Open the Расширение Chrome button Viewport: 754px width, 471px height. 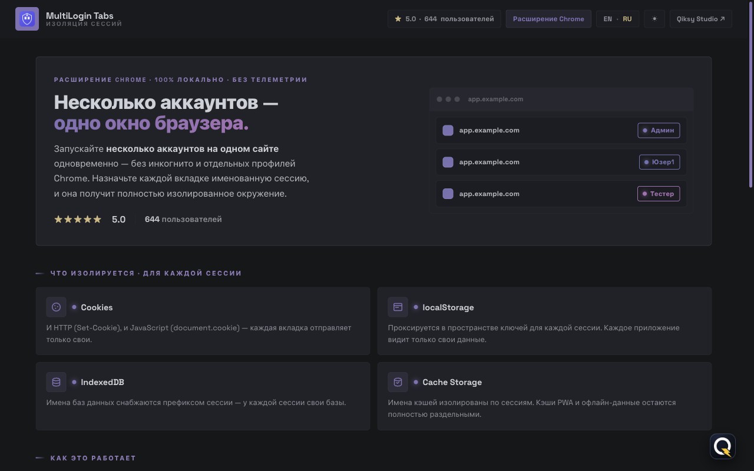[x=548, y=19]
